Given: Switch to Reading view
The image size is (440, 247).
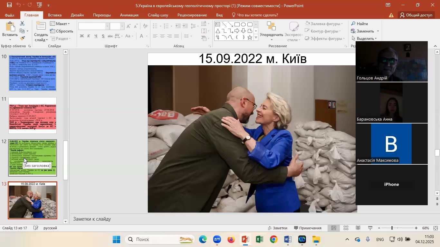Looking at the screenshot, I should 358,228.
